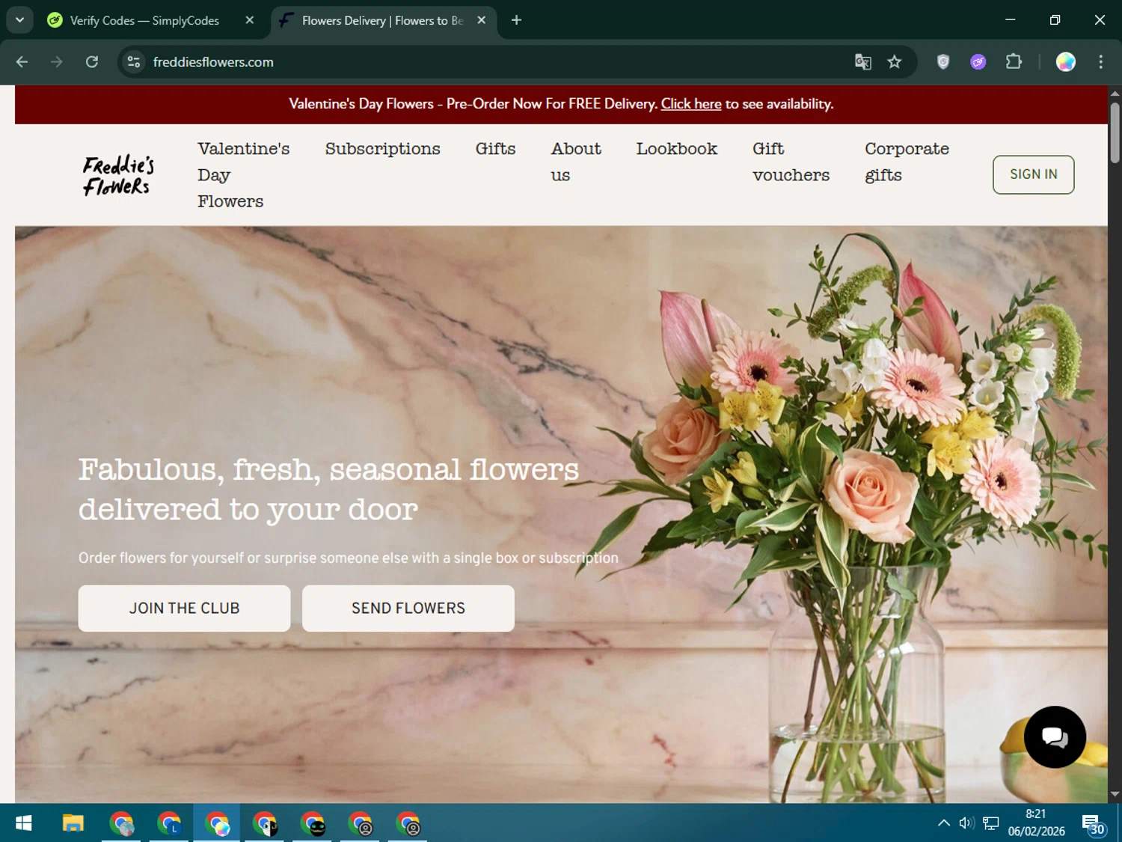This screenshot has width=1122, height=842.
Task: Open the Corporate gifts menu item
Action: coord(907,162)
